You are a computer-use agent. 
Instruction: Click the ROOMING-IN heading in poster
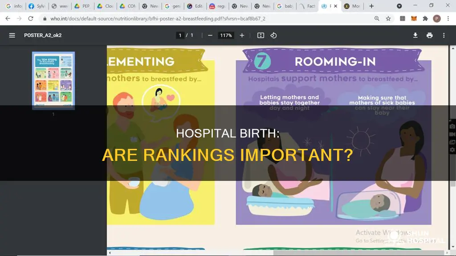(335, 61)
